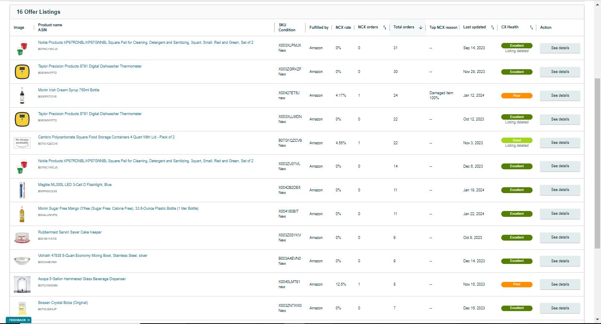See details for Monin Irish Cream Syrup
The image size is (601, 324).
(560, 95)
